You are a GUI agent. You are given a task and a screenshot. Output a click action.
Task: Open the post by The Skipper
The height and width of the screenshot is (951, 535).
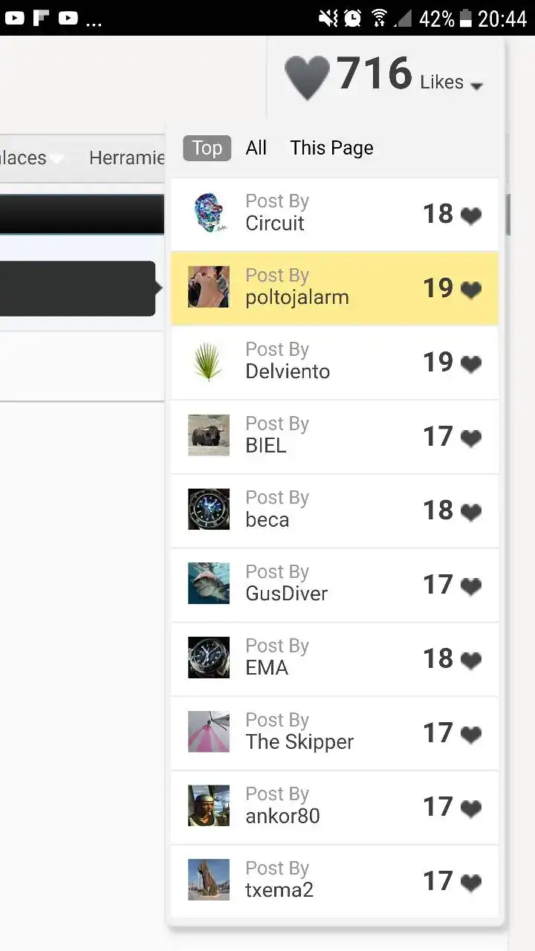tap(334, 733)
